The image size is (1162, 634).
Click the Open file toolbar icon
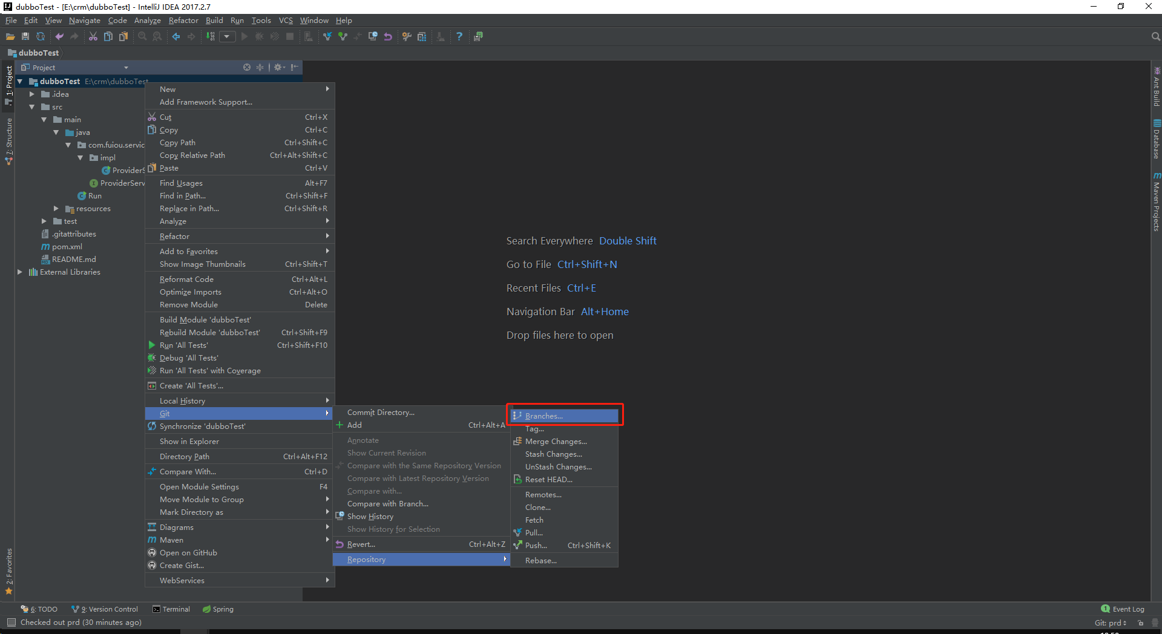10,37
